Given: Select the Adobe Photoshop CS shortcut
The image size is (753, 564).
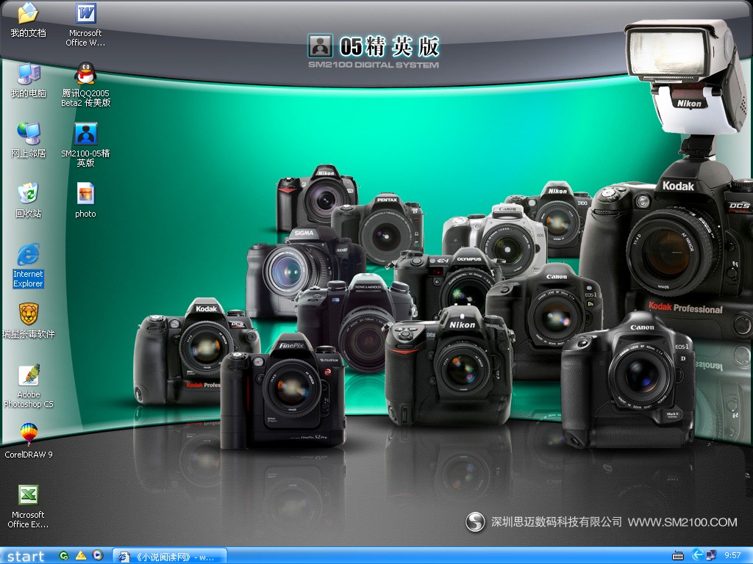Looking at the screenshot, I should (28, 375).
